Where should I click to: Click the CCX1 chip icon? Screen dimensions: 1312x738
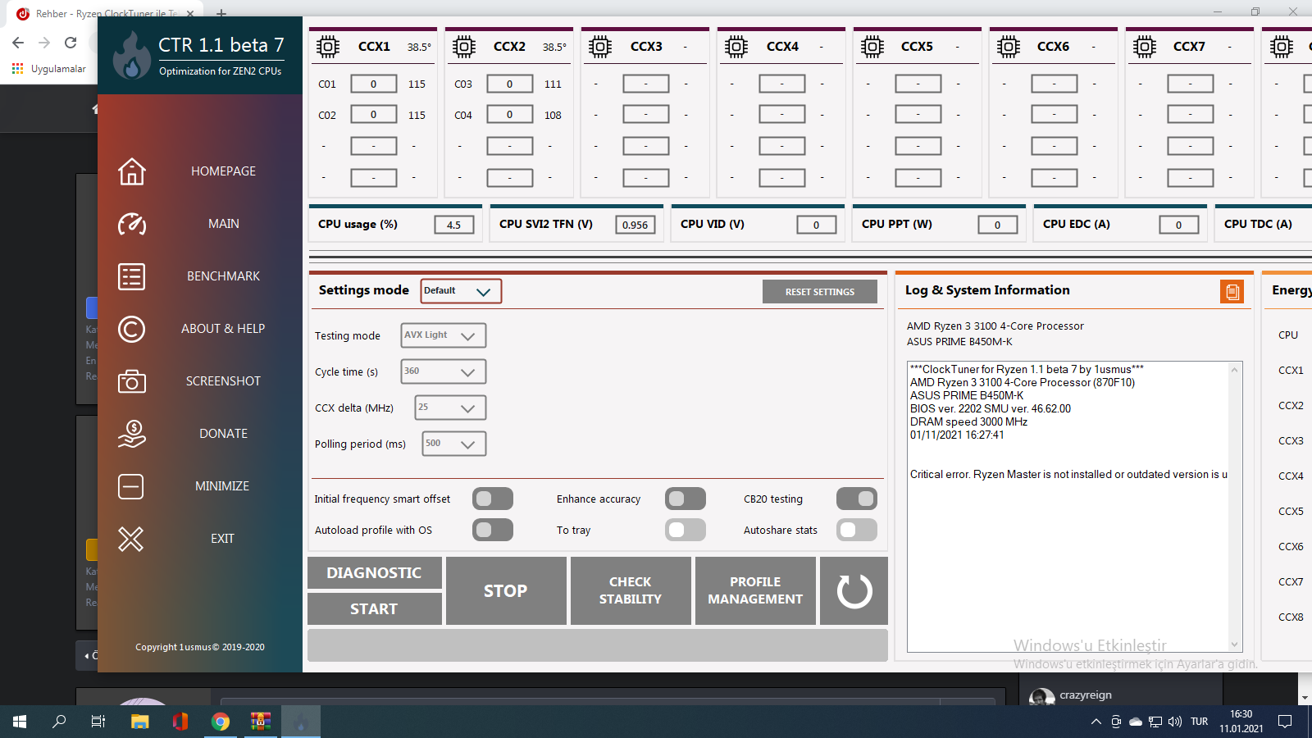[x=328, y=47]
